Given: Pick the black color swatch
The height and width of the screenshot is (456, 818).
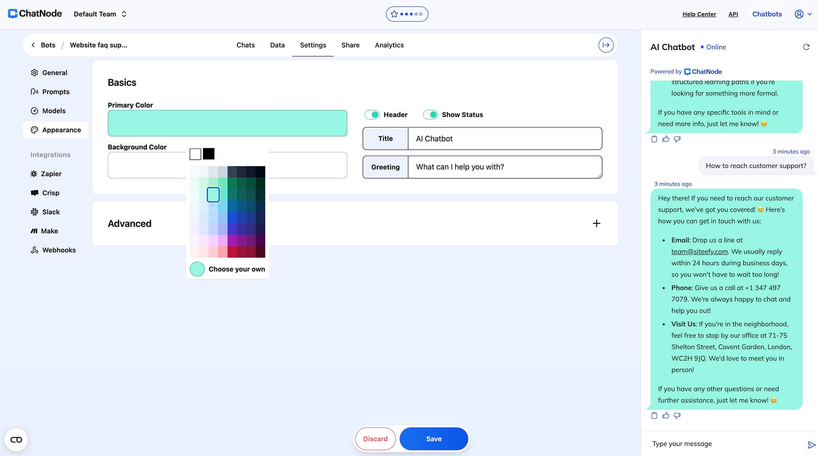Looking at the screenshot, I should (208, 154).
